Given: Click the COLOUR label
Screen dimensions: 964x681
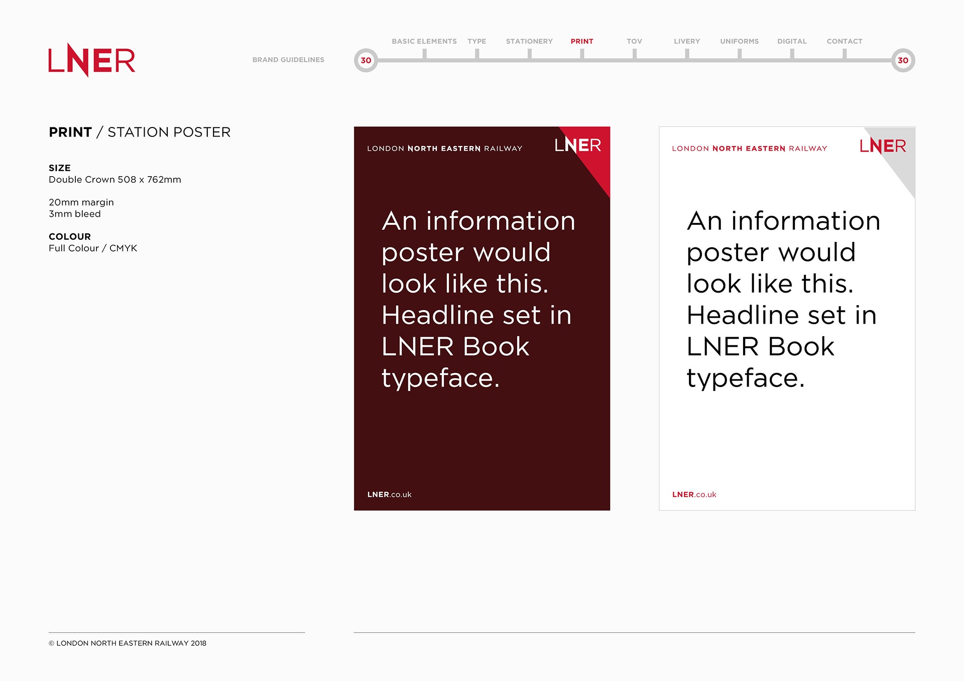Looking at the screenshot, I should pyautogui.click(x=70, y=236).
